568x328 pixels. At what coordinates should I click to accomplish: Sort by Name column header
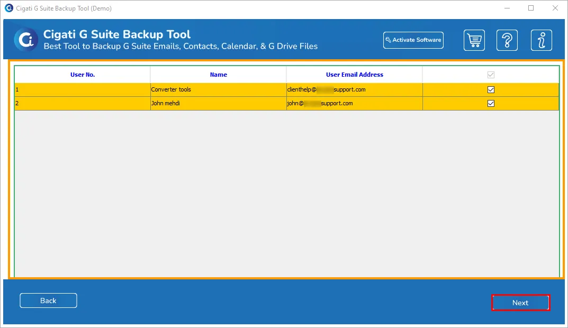(219, 75)
